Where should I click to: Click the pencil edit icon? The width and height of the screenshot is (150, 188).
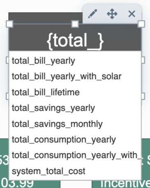tap(93, 14)
